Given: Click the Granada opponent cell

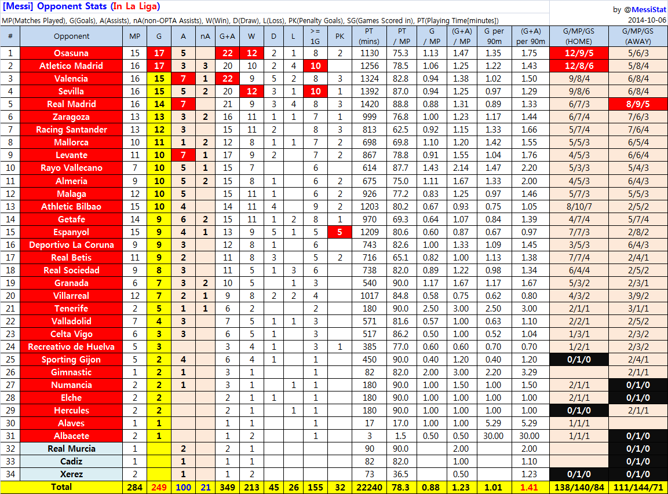Looking at the screenshot, I should pos(71,283).
